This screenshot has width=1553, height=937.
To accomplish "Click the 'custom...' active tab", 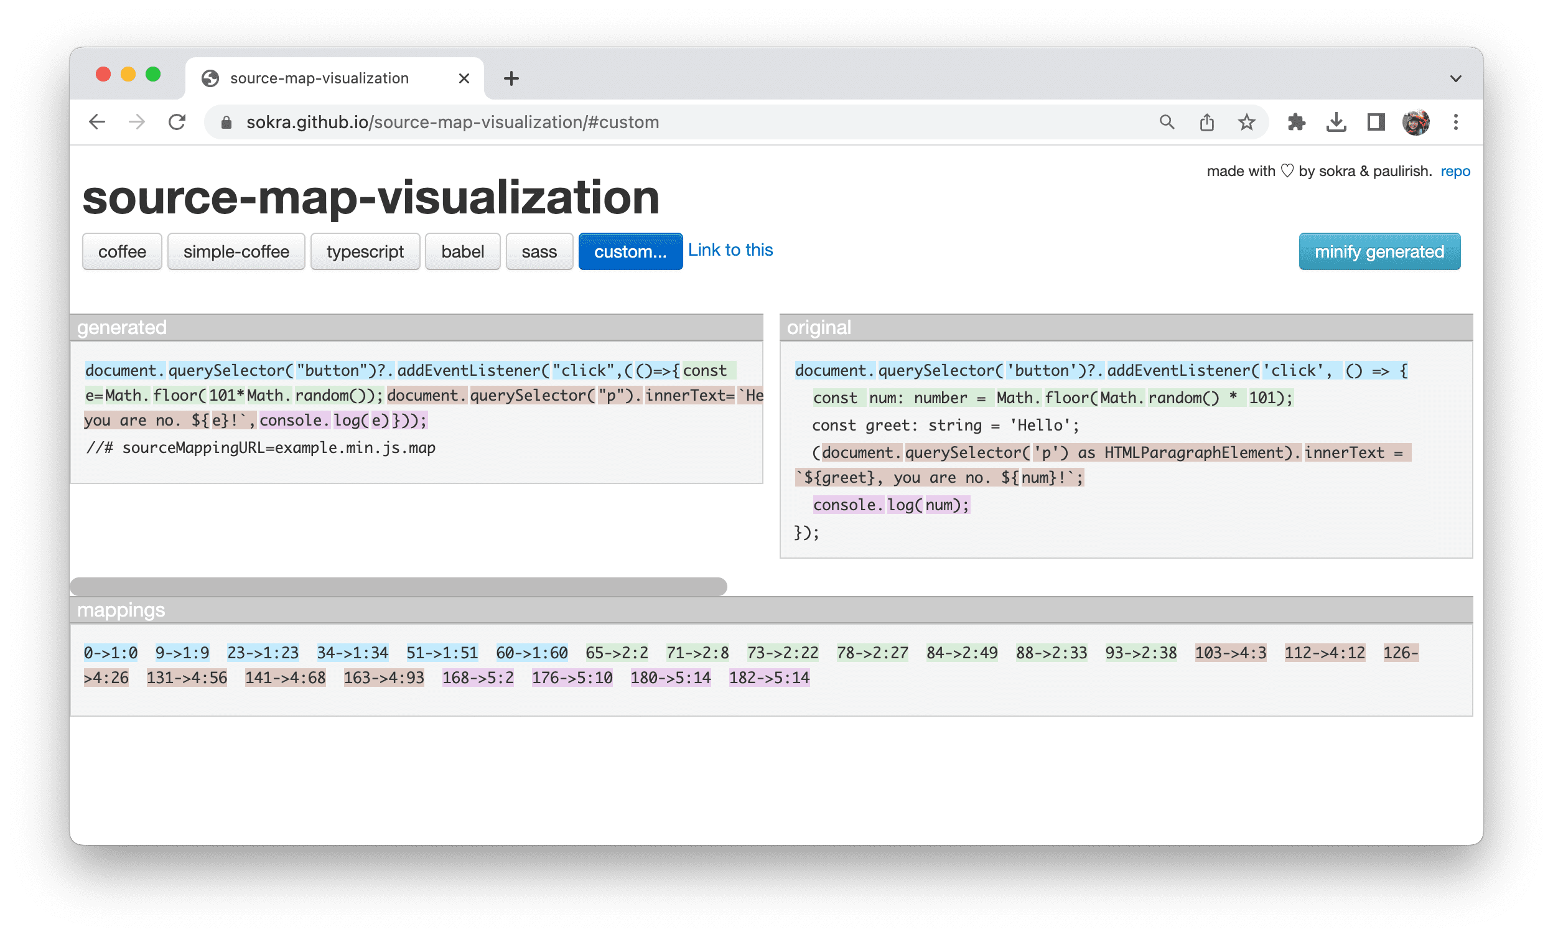I will tap(628, 251).
